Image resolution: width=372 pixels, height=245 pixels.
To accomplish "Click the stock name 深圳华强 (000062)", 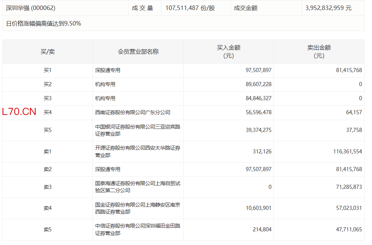I will coord(31,8).
